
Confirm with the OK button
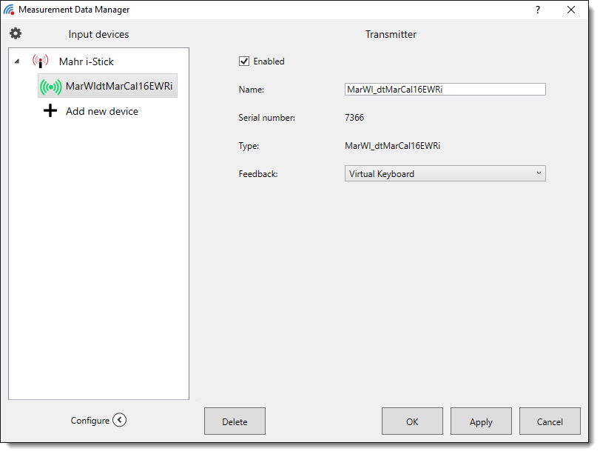(412, 421)
